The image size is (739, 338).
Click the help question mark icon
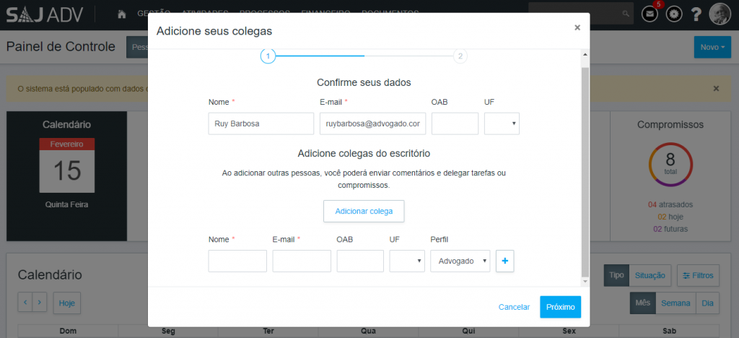pyautogui.click(x=696, y=14)
